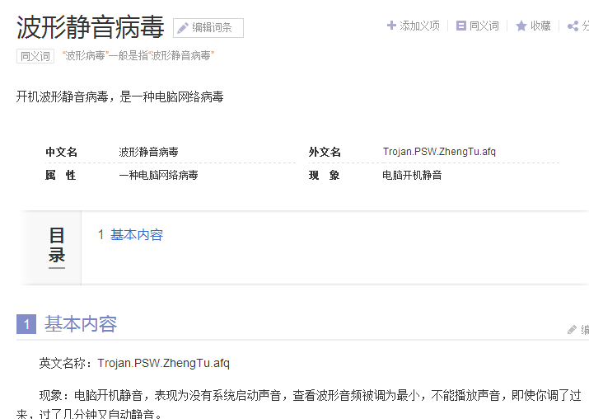Click the 目录 table of contents label
This screenshot has width=589, height=419.
[56, 246]
